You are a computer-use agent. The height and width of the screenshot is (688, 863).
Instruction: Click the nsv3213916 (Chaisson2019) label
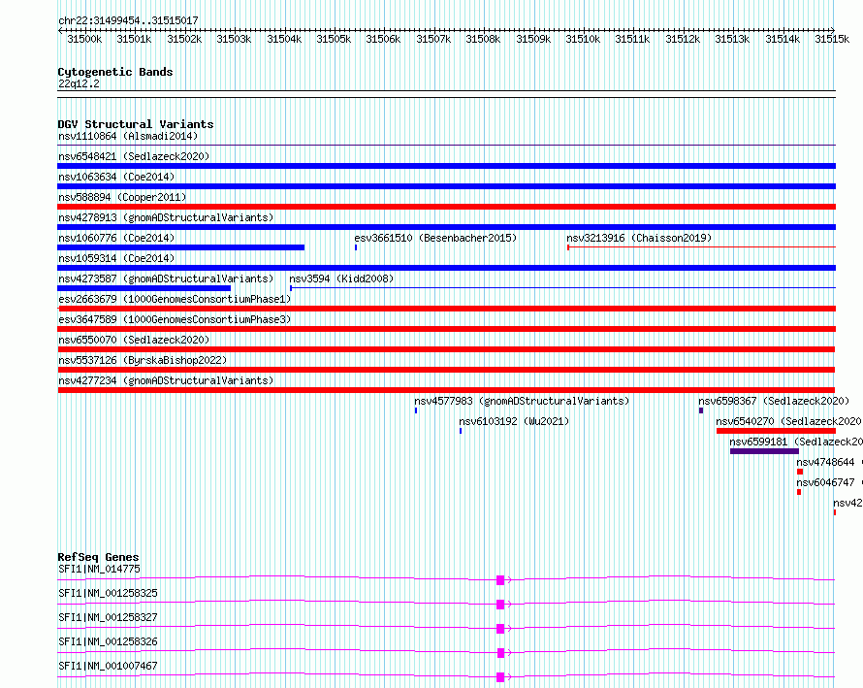pyautogui.click(x=639, y=238)
